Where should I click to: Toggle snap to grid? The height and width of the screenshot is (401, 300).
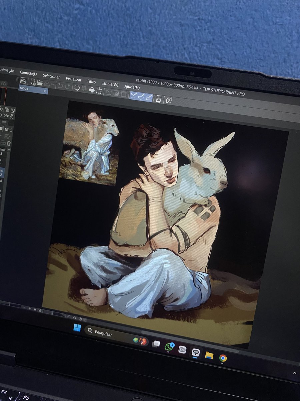point(149,97)
